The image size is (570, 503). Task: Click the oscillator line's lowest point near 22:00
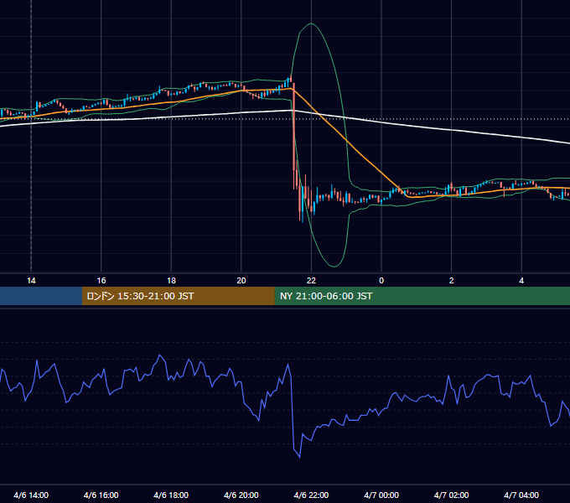point(299,457)
